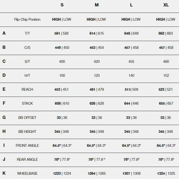The width and height of the screenshot is (179, 179).
Task: Select the row letter K
Action: point(4,173)
